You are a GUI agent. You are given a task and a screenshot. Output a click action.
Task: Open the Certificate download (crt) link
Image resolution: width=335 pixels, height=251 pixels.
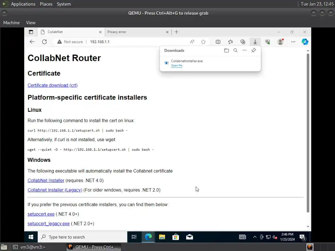[x=53, y=85]
